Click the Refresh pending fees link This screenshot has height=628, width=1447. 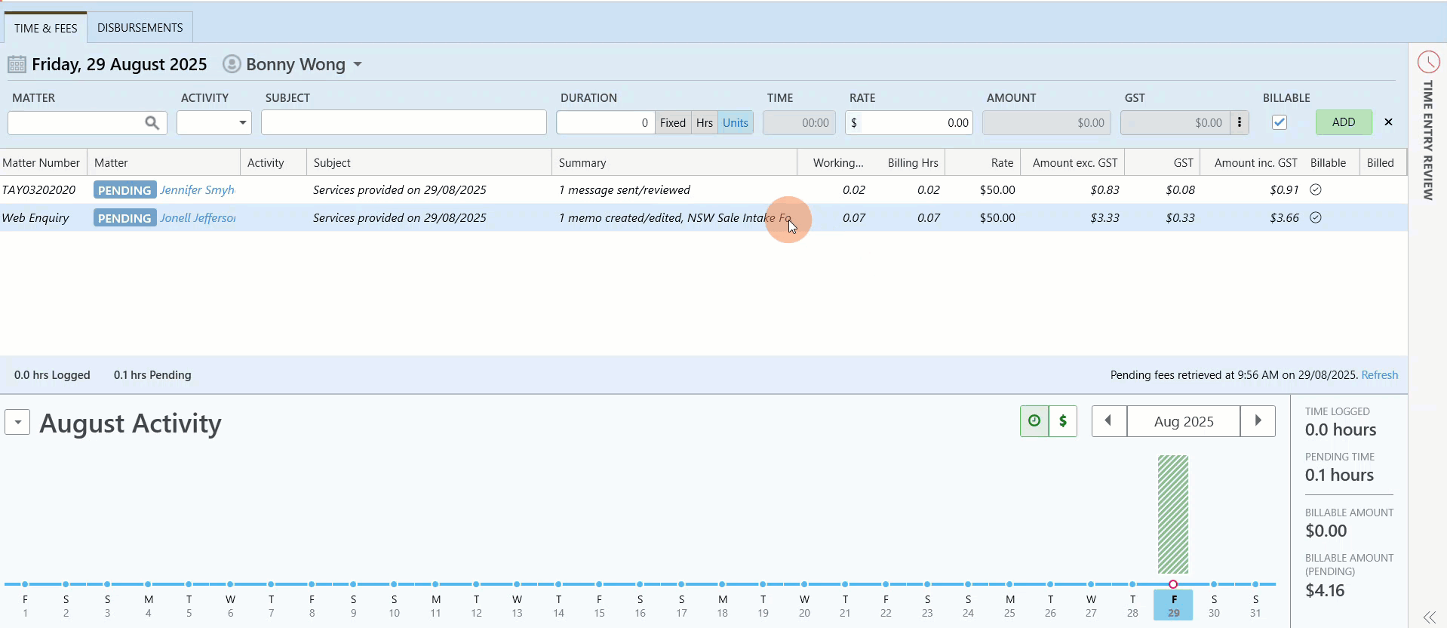click(1380, 375)
